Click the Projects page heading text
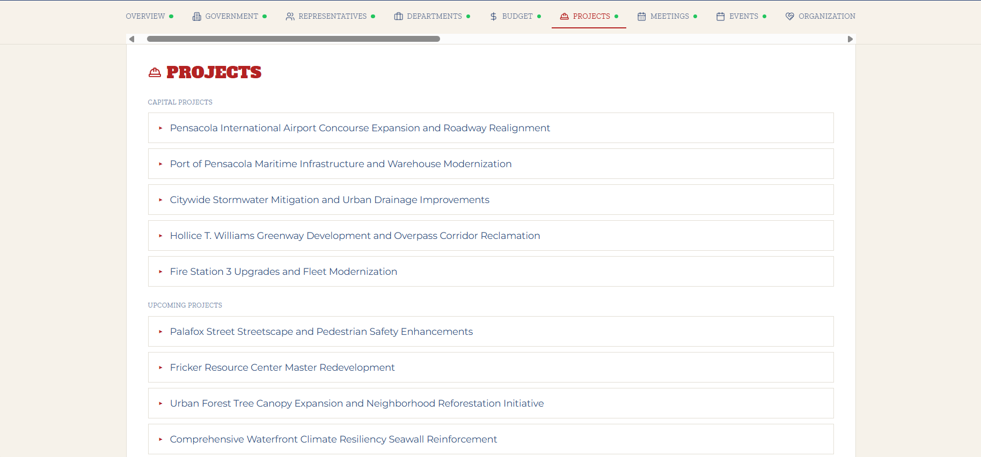Screen dimensions: 981x457 (214, 72)
